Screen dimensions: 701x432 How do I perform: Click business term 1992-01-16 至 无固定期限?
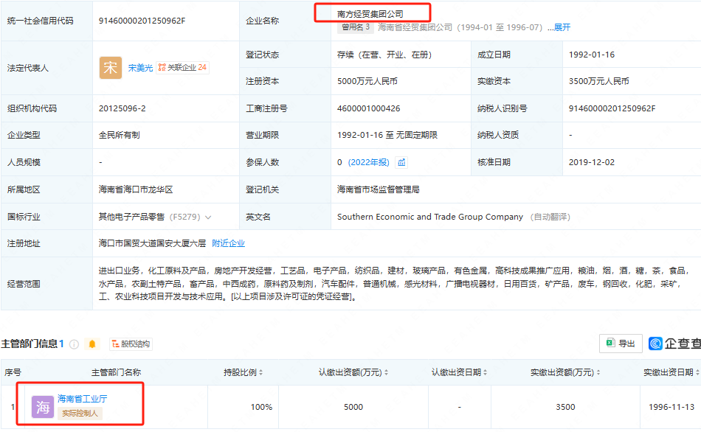coord(387,135)
